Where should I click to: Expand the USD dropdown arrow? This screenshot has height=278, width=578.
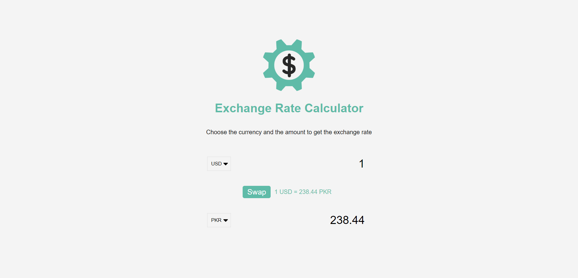coord(225,164)
